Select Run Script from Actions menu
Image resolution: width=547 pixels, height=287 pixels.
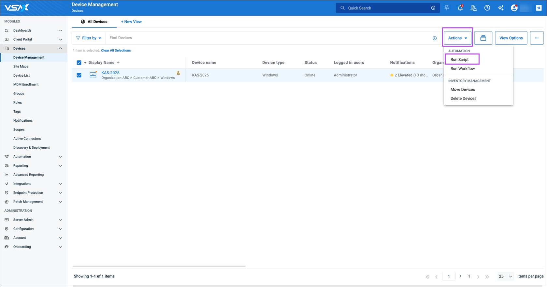tap(459, 60)
